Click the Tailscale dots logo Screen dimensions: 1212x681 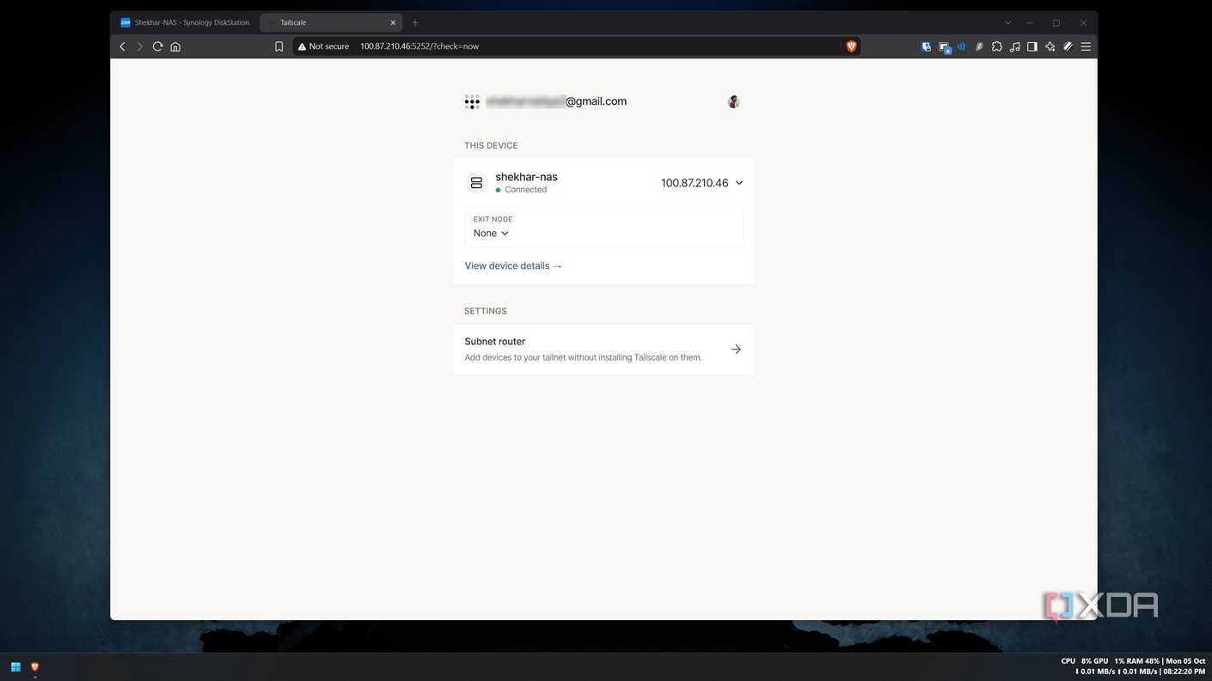point(472,102)
